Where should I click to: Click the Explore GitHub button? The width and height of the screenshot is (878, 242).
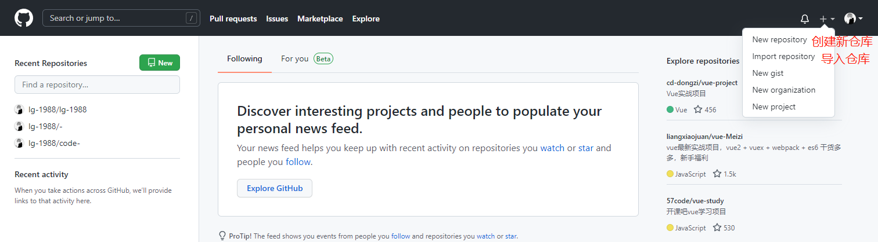pyautogui.click(x=275, y=188)
